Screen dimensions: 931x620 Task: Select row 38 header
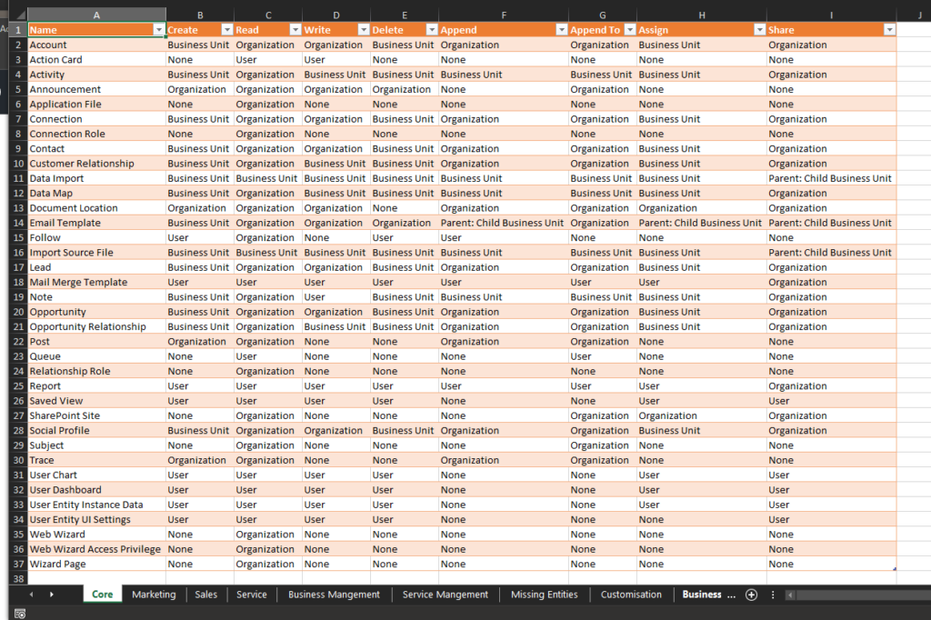[x=18, y=579]
